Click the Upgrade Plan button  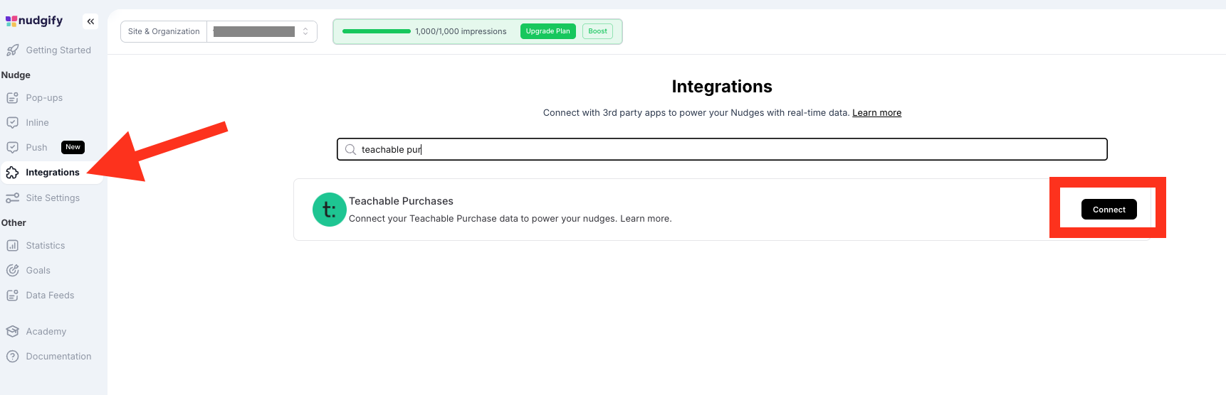547,31
